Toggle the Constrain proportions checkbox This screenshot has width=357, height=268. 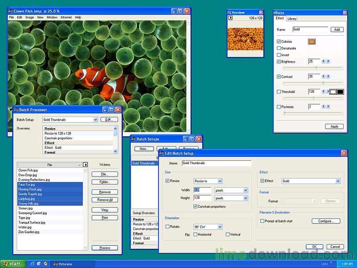pyautogui.click(x=195, y=206)
